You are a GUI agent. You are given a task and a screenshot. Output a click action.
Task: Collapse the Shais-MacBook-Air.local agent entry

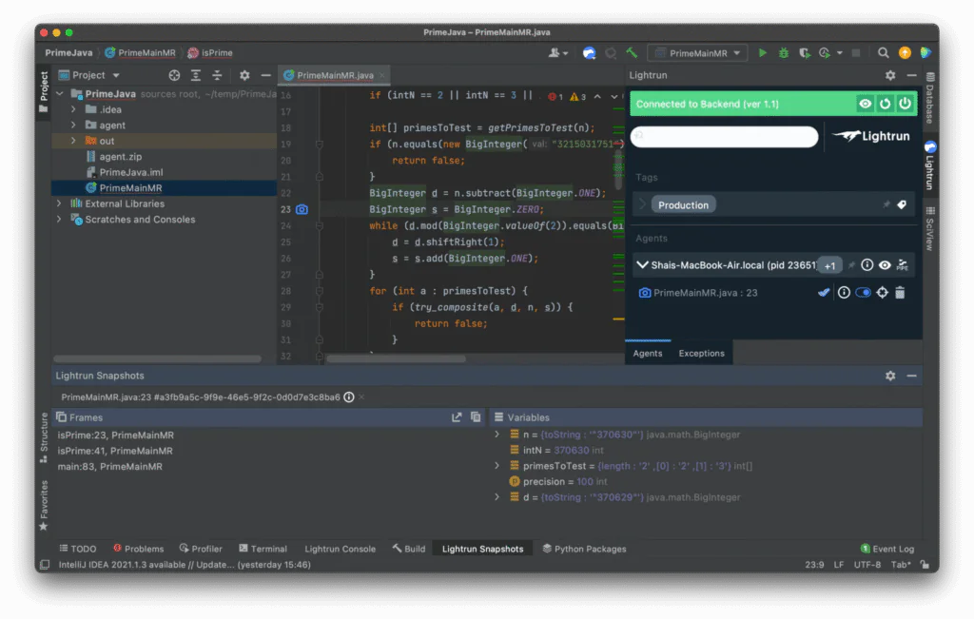tap(644, 264)
